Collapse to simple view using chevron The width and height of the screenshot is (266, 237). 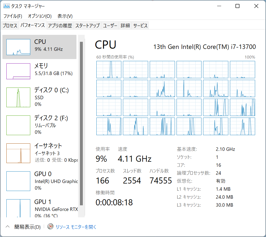[8, 227]
